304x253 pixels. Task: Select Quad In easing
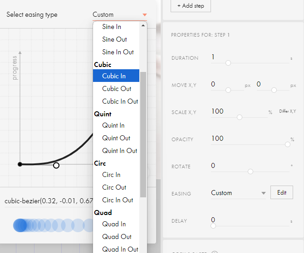coord(116,224)
